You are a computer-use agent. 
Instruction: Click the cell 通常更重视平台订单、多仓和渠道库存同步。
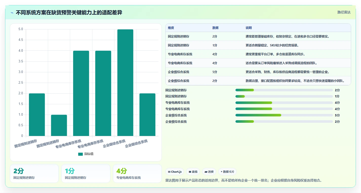point(275,54)
